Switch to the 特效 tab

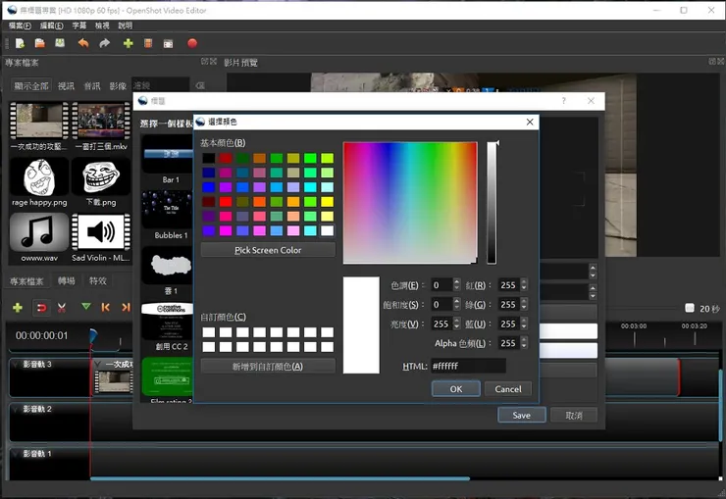pyautogui.click(x=98, y=281)
